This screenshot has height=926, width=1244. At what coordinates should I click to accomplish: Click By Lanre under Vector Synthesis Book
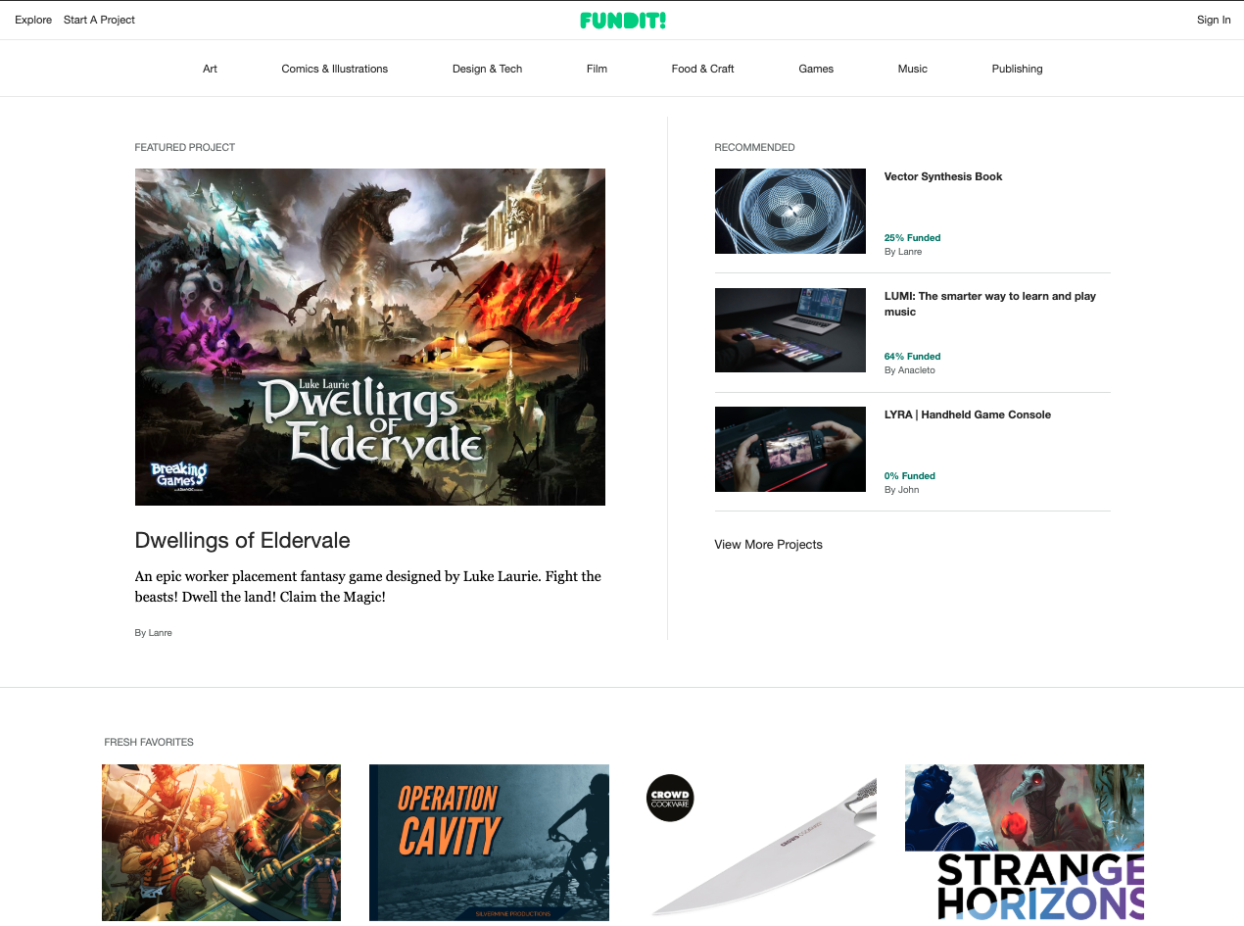coord(903,252)
